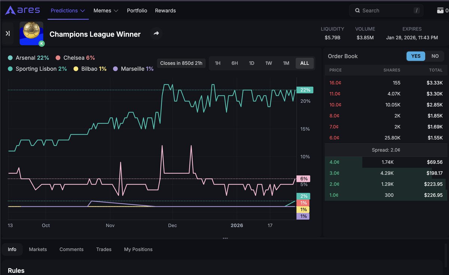The height and width of the screenshot is (275, 449).
Task: Click the 3.0¢ bid price row
Action: pyautogui.click(x=386, y=173)
